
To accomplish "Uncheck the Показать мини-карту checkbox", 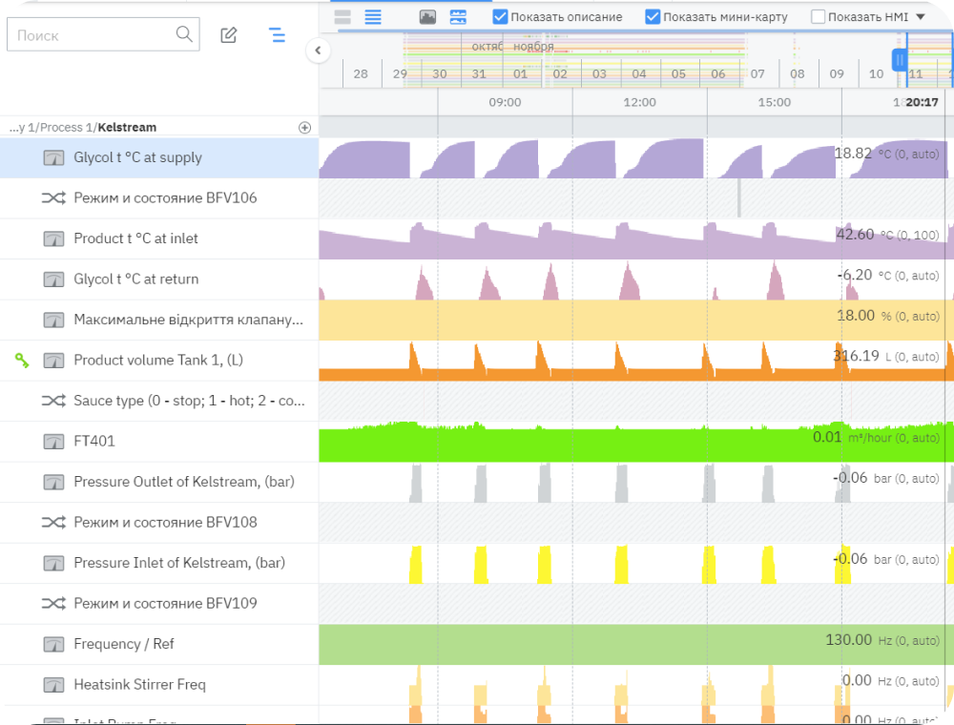I will pyautogui.click(x=653, y=17).
